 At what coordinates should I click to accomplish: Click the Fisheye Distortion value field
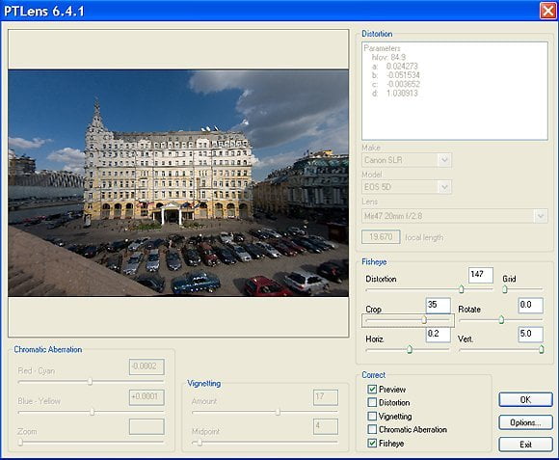[481, 275]
